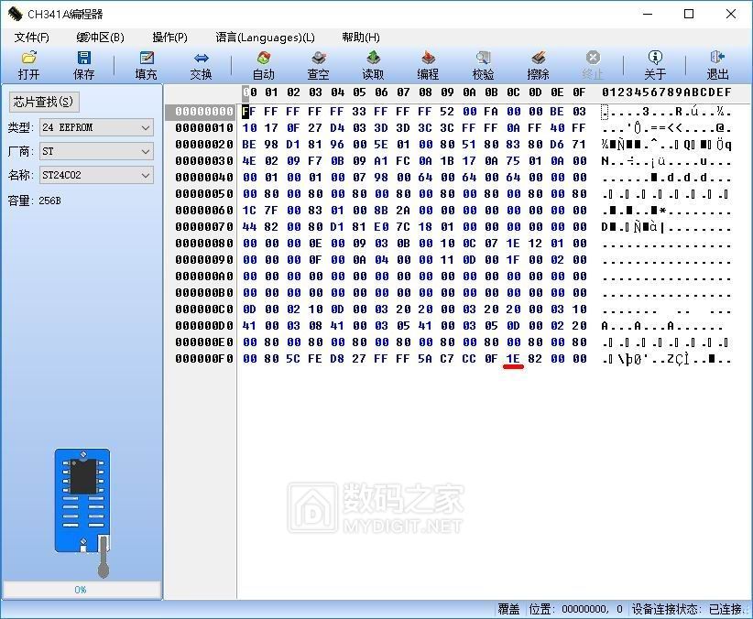Click the 打开 (Open) file toolbar icon

28,65
